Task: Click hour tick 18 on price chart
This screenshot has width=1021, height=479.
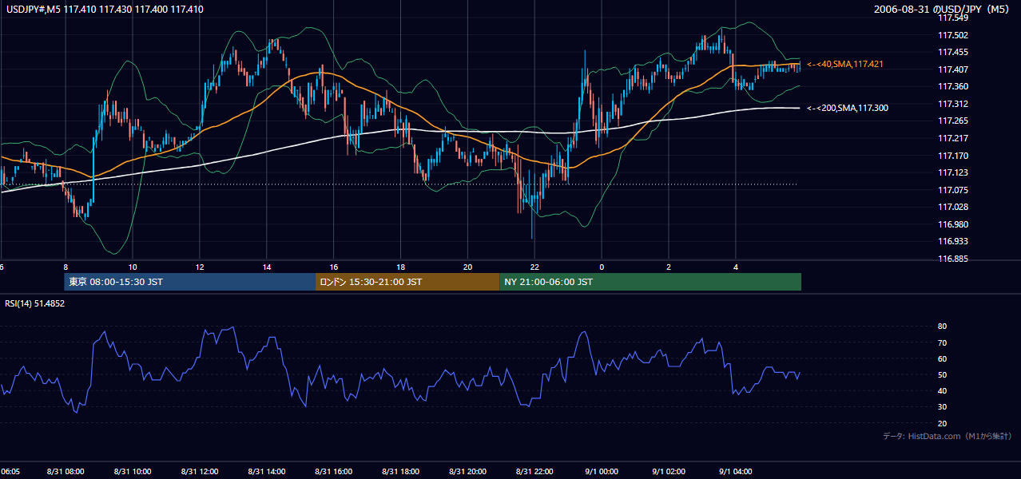Action: tap(400, 267)
